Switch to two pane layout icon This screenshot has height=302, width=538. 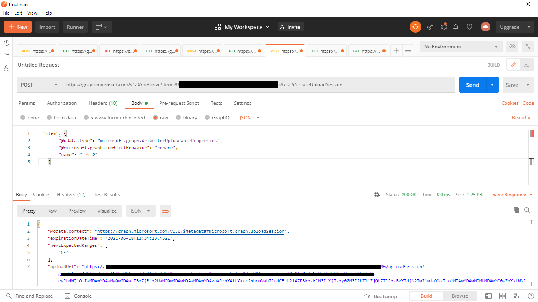coord(502,296)
